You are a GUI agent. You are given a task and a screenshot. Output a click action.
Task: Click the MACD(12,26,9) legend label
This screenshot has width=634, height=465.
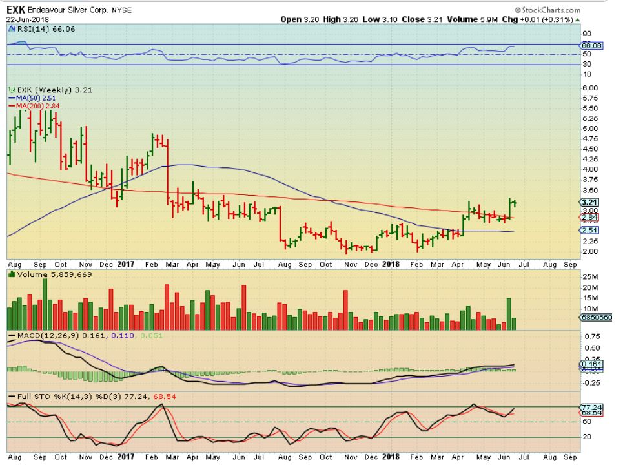(48, 336)
